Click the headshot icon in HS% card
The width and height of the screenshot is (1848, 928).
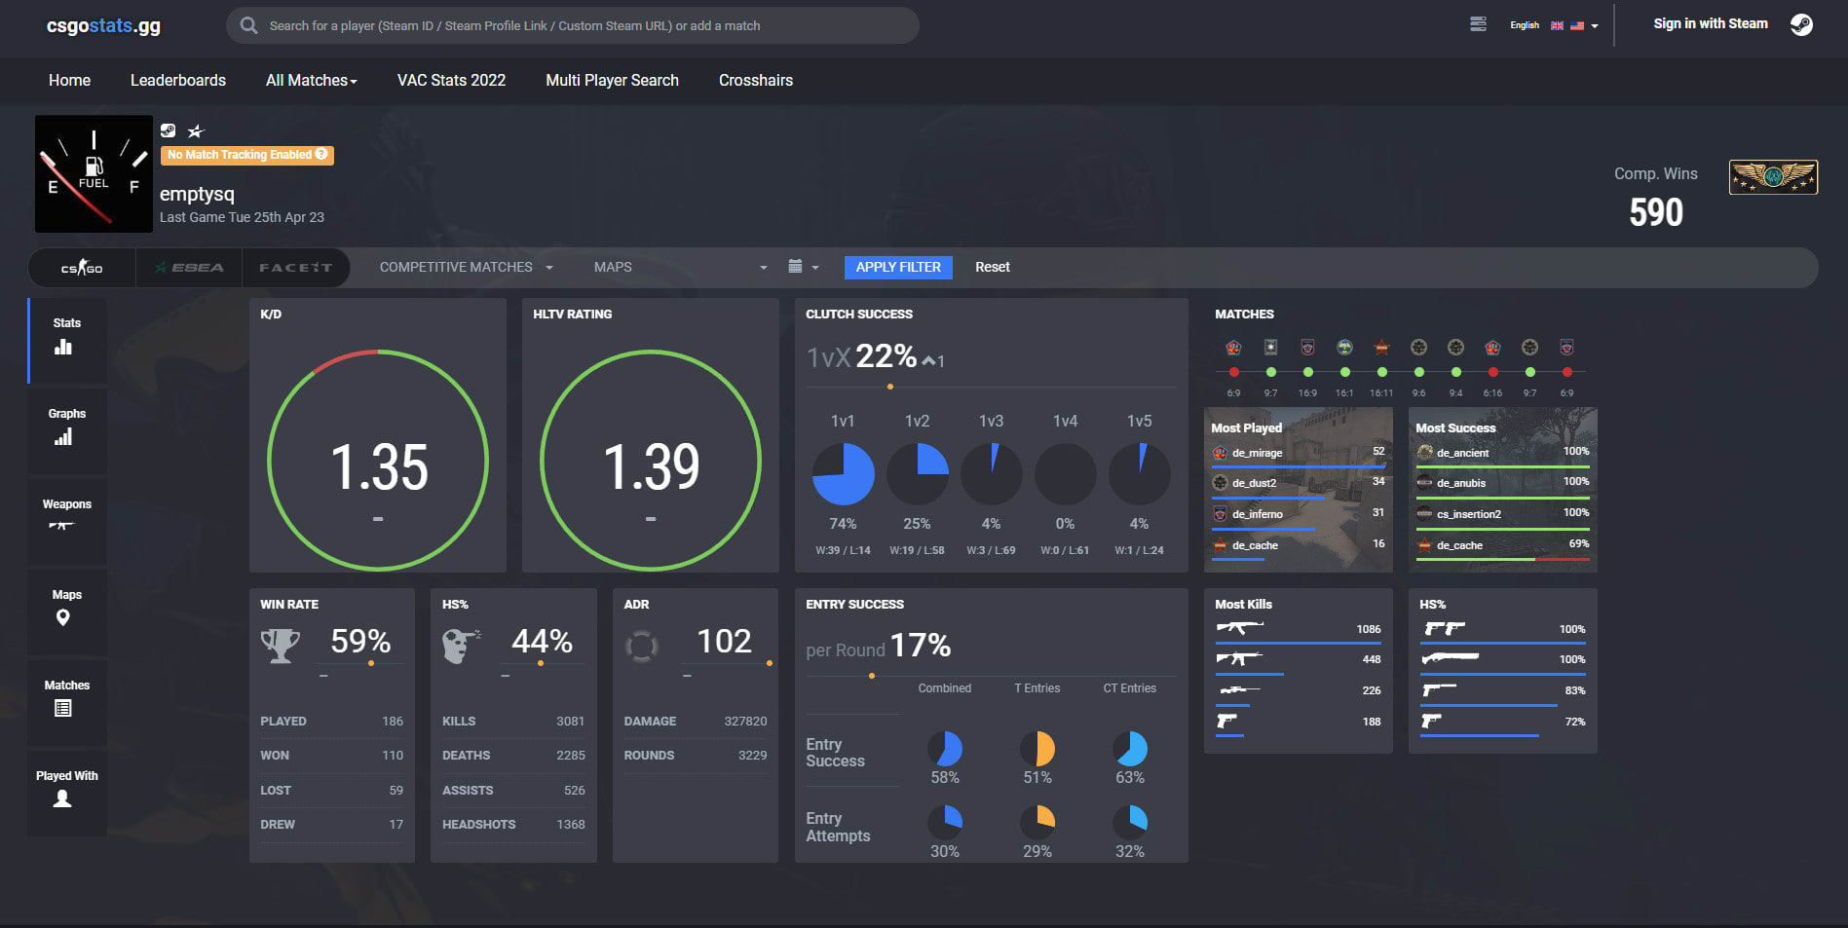(461, 646)
